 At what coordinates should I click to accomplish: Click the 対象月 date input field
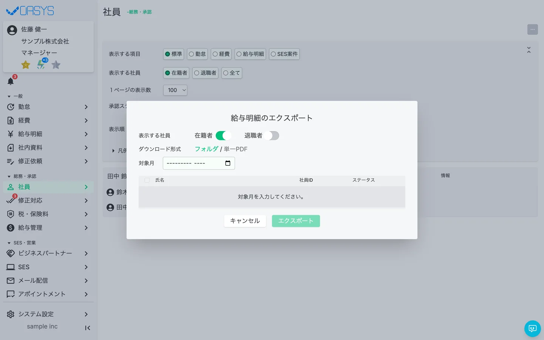199,163
